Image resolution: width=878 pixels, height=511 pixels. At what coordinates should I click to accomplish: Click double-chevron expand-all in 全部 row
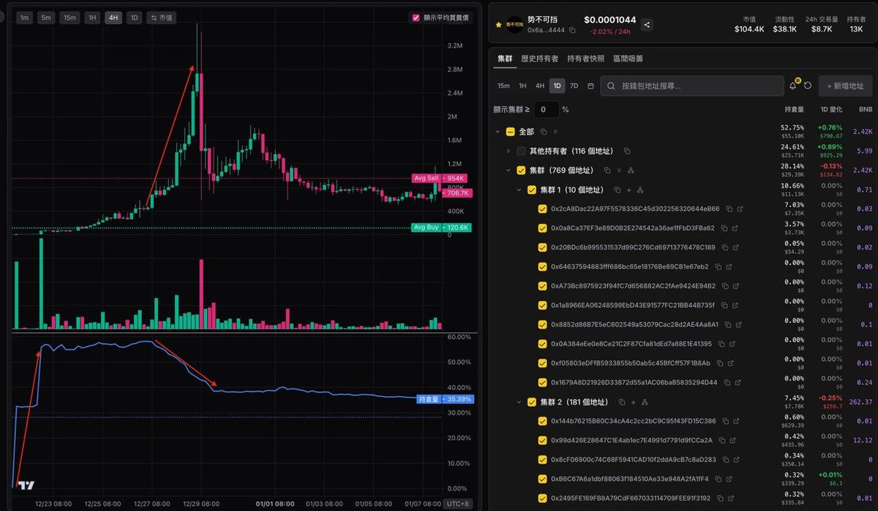(x=555, y=132)
